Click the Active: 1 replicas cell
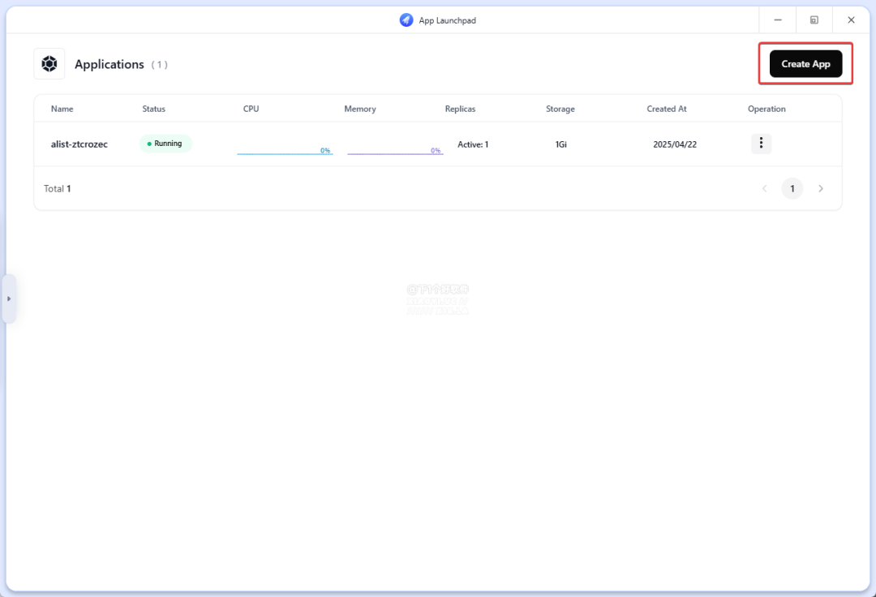The image size is (876, 597). point(473,144)
